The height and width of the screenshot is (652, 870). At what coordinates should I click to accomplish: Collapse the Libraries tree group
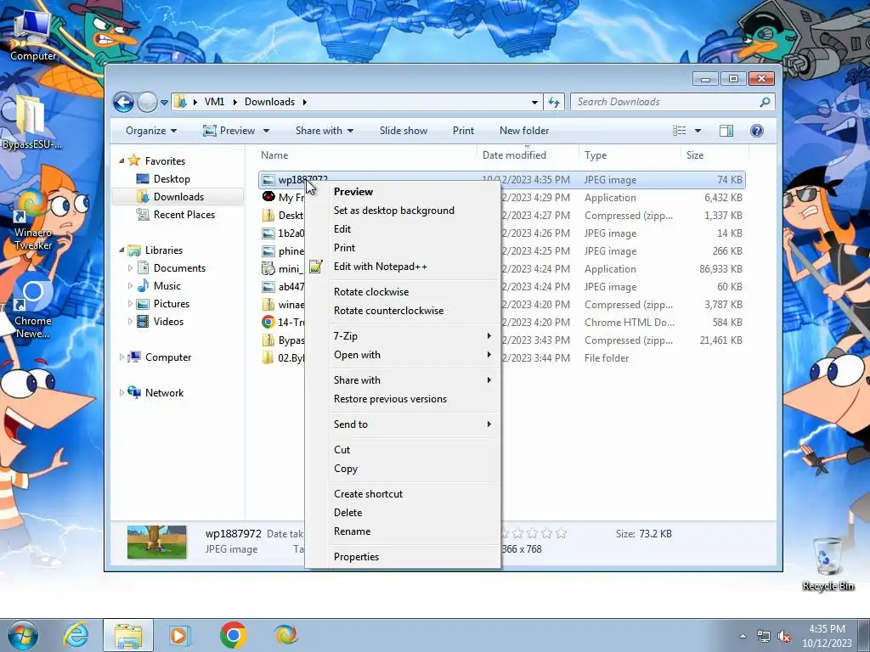[121, 250]
